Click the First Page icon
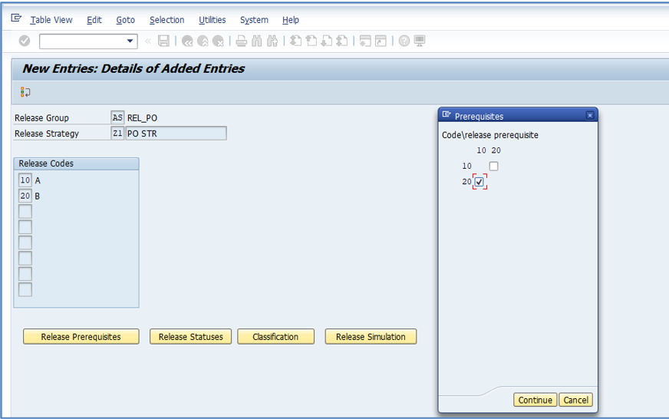The width and height of the screenshot is (669, 419). coord(295,41)
